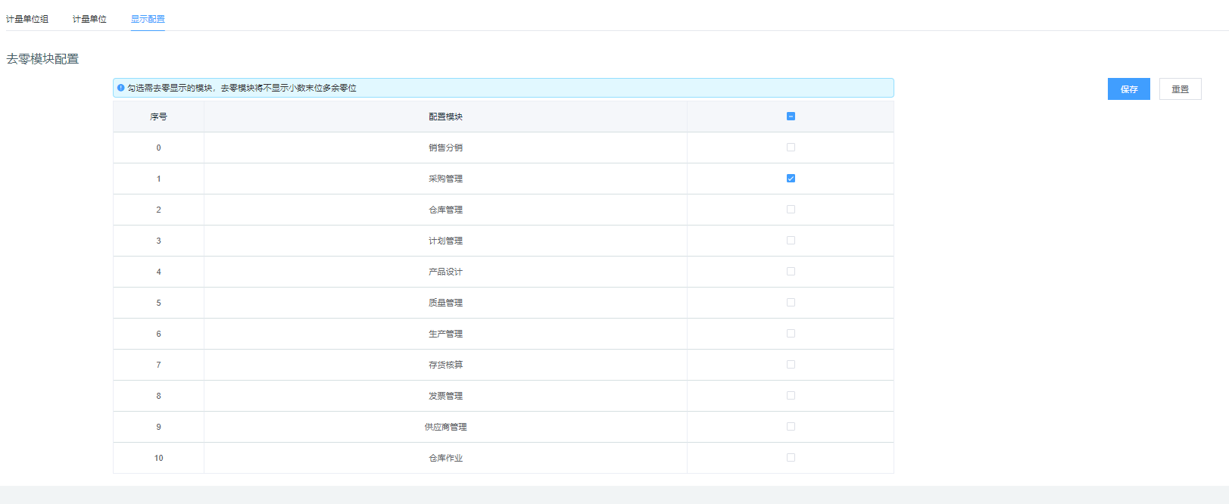The image size is (1229, 504).
Task: Enable 生产管理 zero-trimming checkbox
Action: [791, 334]
